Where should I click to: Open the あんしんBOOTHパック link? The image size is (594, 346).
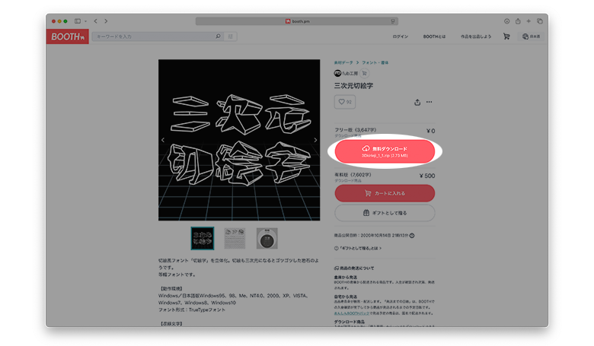[x=351, y=313]
